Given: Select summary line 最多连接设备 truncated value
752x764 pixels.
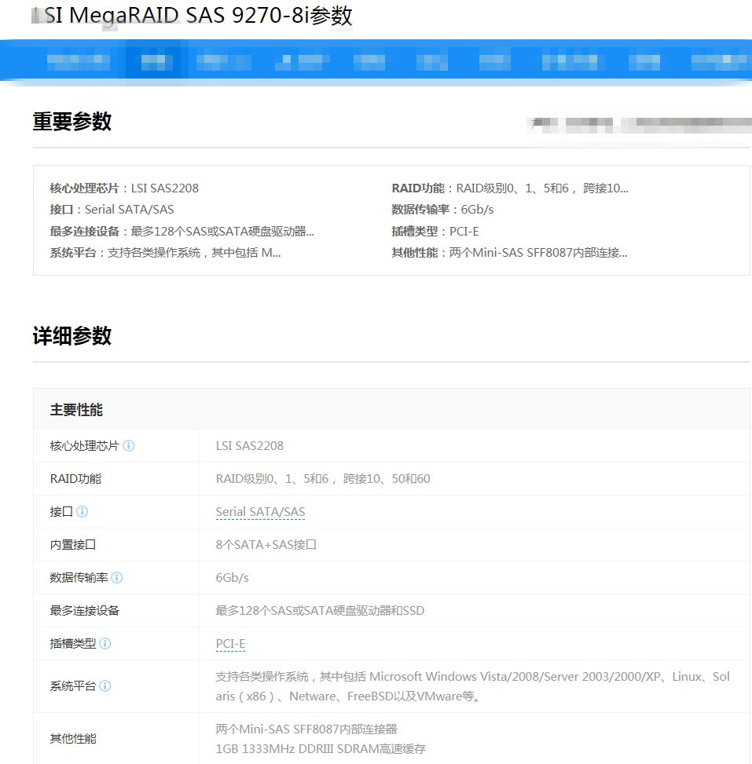Looking at the screenshot, I should [x=182, y=232].
